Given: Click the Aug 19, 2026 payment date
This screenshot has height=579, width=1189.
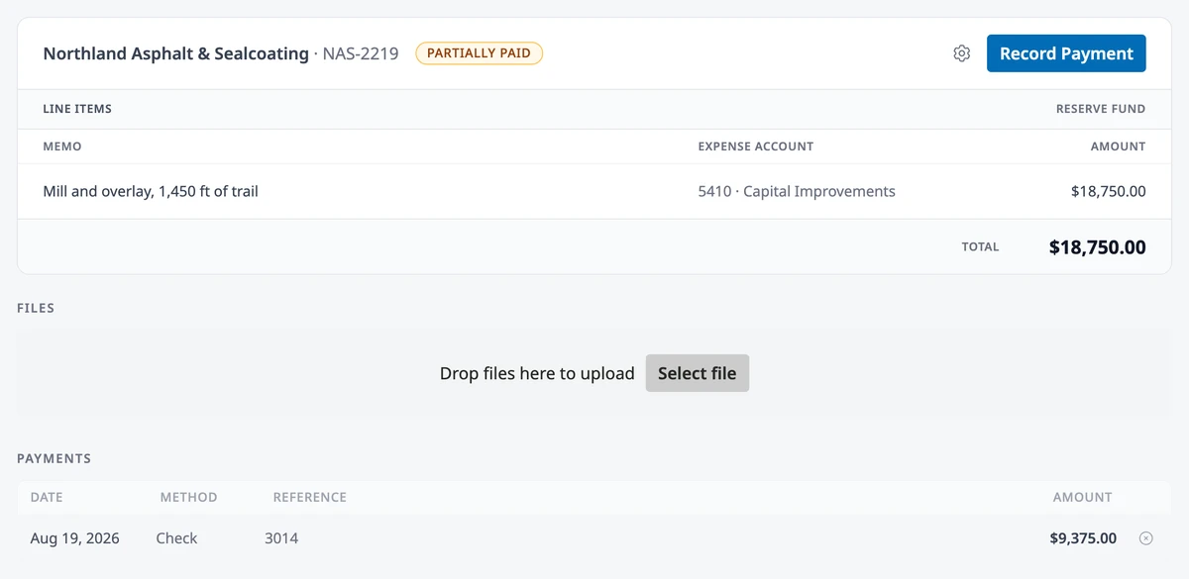Looking at the screenshot, I should click(x=75, y=538).
